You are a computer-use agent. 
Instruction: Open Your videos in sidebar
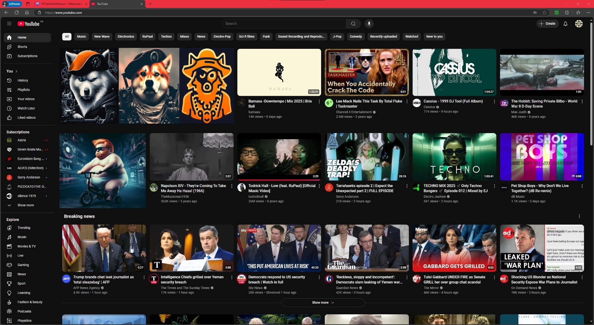tap(27, 99)
